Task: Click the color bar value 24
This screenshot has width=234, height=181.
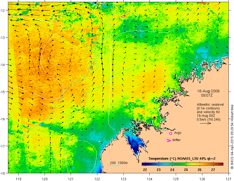Action: [172, 170]
